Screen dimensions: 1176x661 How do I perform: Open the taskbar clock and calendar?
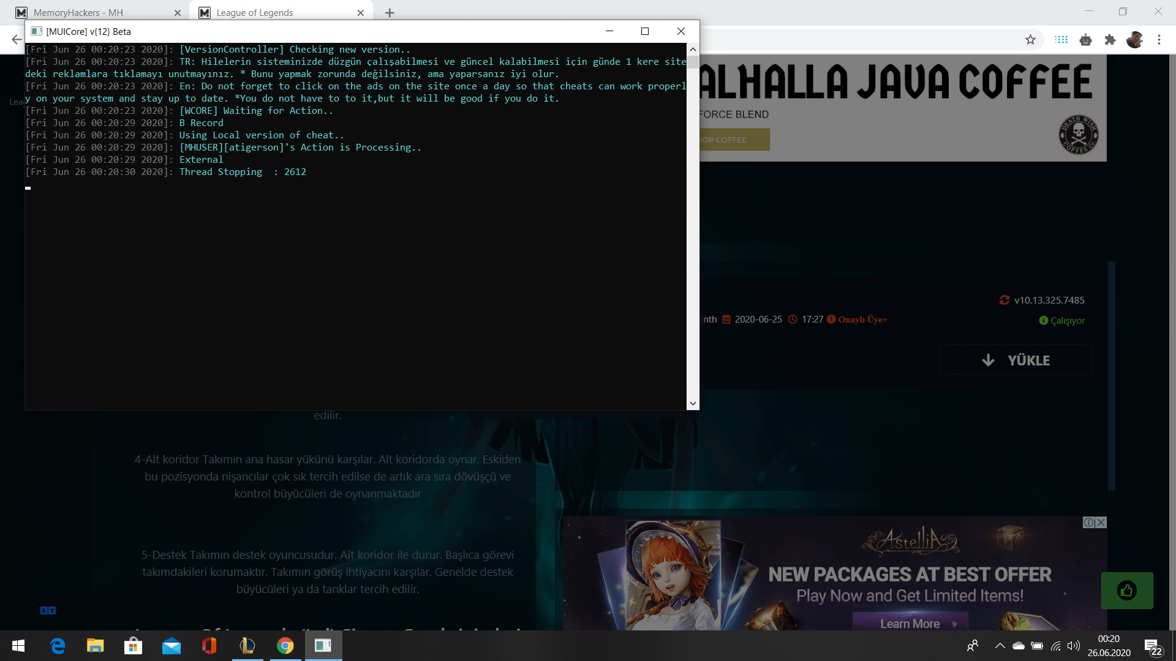click(x=1109, y=646)
